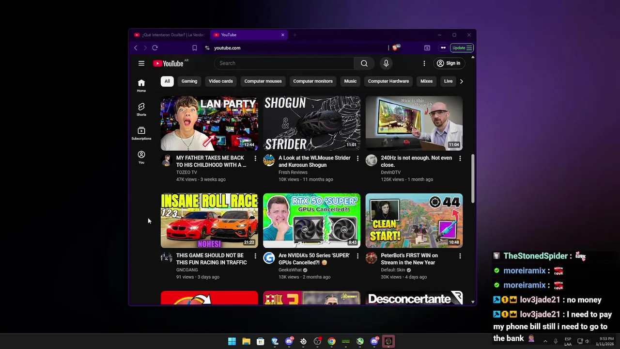Select the Music filter chip

point(350,81)
